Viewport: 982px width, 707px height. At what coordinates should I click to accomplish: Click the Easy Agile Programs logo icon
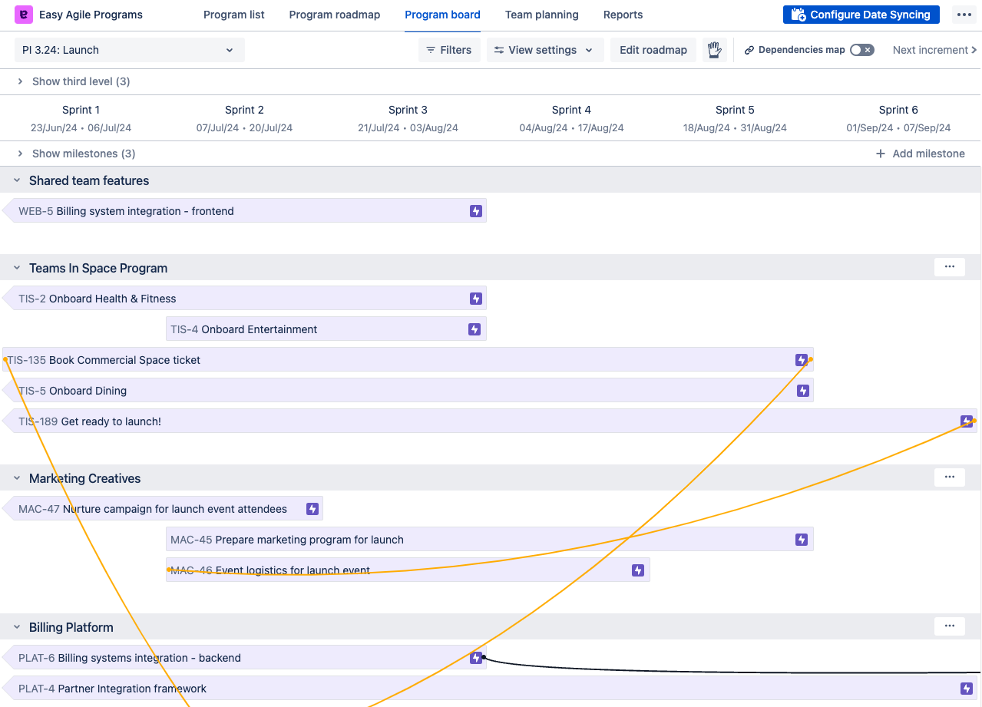tap(23, 15)
